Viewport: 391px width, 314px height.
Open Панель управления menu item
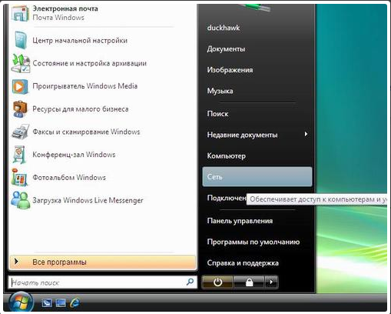(x=240, y=221)
